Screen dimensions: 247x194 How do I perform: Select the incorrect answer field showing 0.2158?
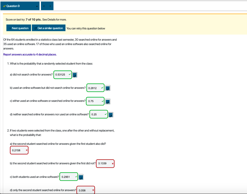(x=18, y=150)
